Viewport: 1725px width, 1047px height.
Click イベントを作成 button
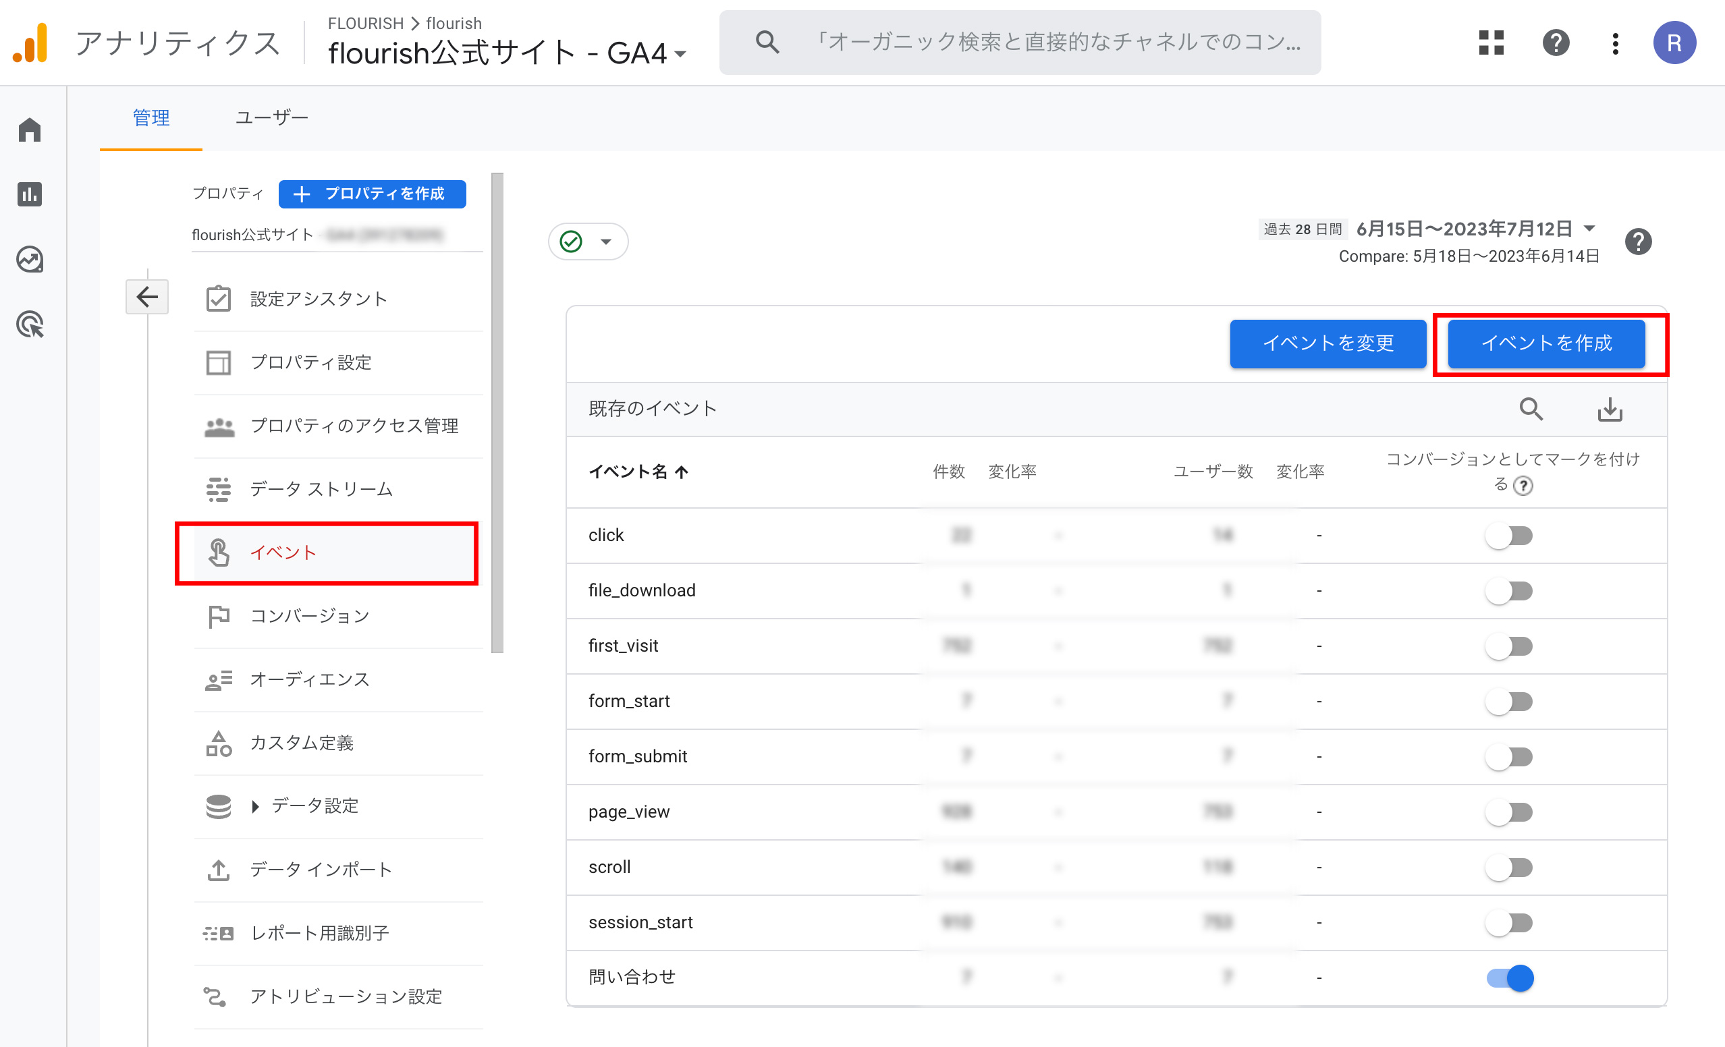coord(1545,343)
